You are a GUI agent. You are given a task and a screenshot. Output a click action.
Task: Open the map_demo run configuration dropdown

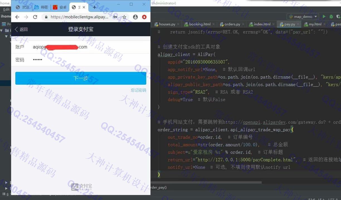[x=303, y=16]
